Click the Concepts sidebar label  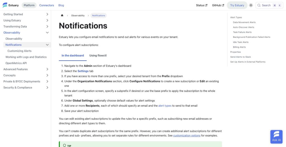tap(9, 75)
